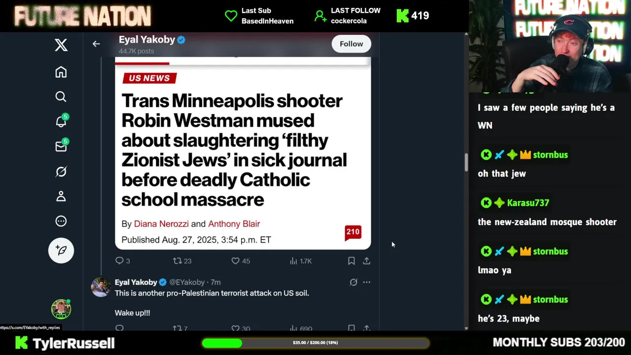Click Last Follow person icon in overlay
Image resolution: width=631 pixels, height=355 pixels.
(320, 16)
